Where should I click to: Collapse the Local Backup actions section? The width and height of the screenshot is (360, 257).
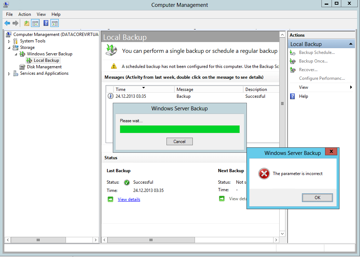351,44
